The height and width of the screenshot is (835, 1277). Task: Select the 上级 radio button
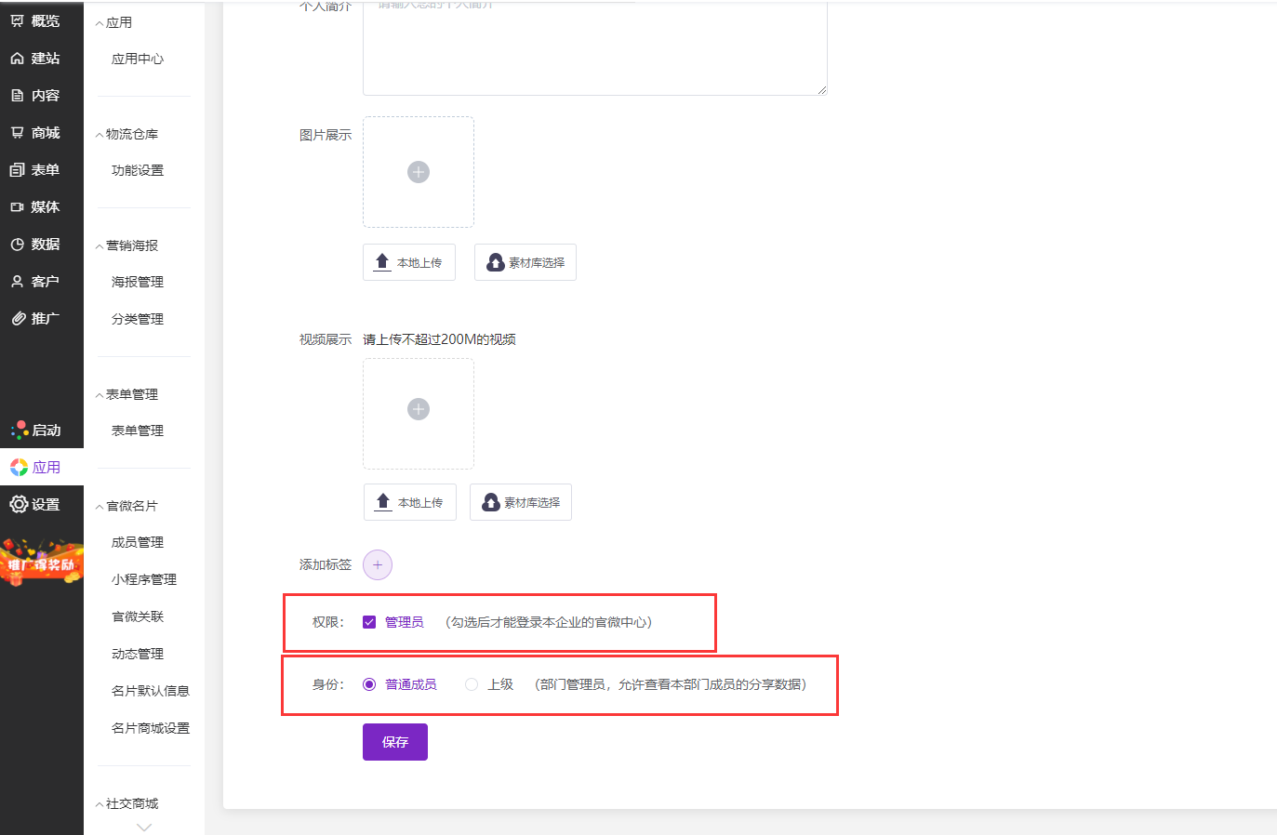click(x=472, y=684)
